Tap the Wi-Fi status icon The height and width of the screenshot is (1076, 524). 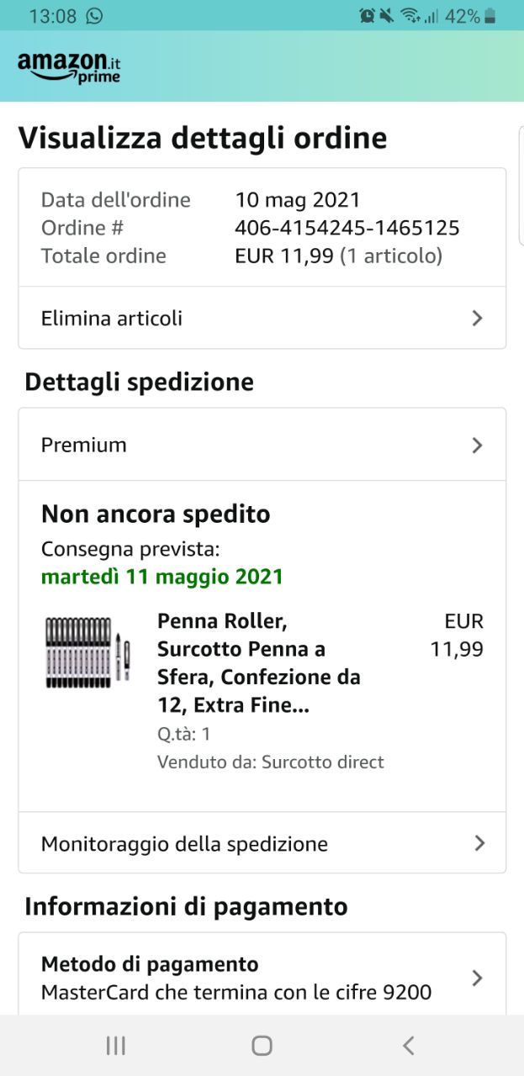click(x=410, y=16)
